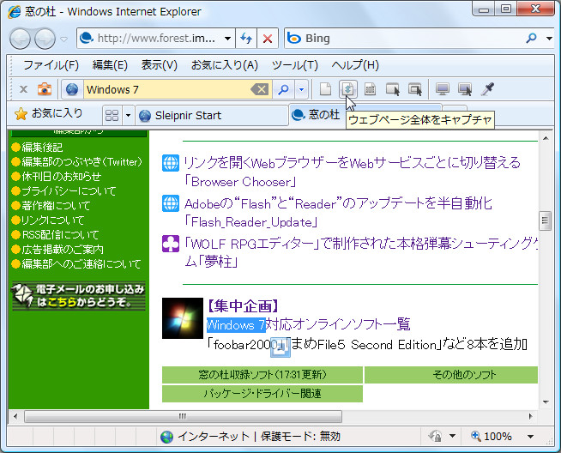
Task: Click the Bing search magnifier icon
Action: tap(531, 38)
